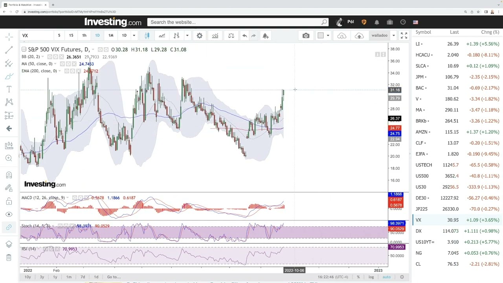Select the brush drawing tool

point(9,76)
